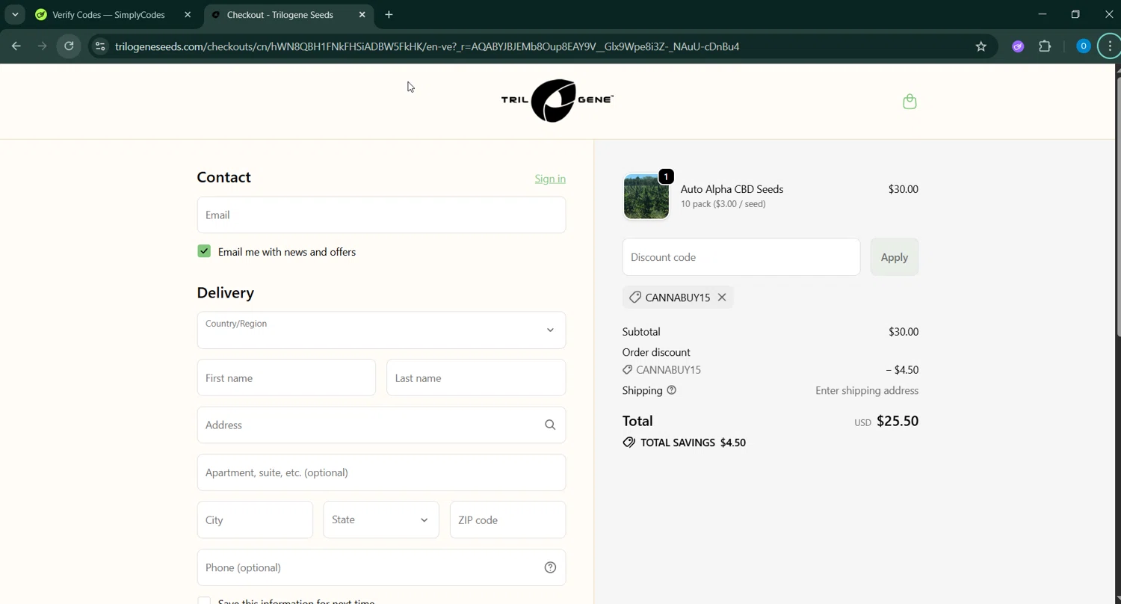Click the Auto Alpha CBD Seeds product name

coord(732,189)
